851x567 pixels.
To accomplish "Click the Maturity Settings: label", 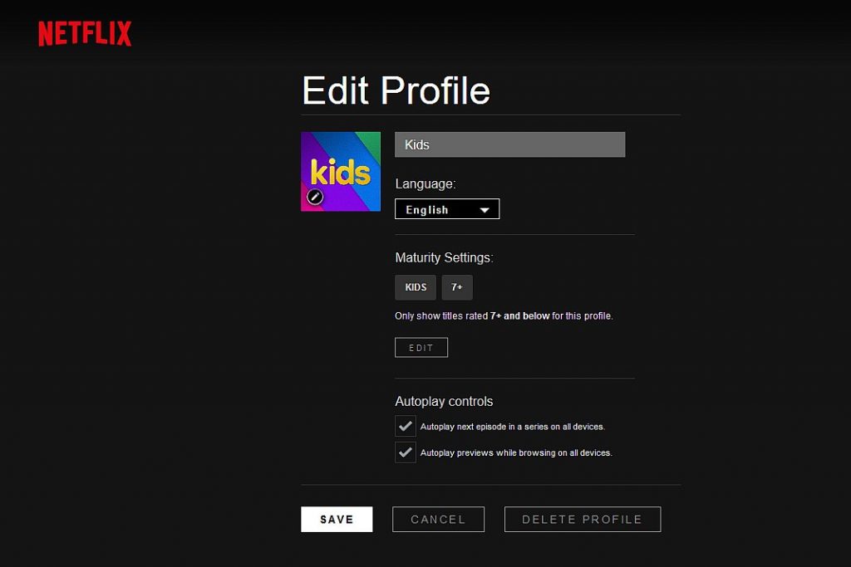I will click(444, 257).
